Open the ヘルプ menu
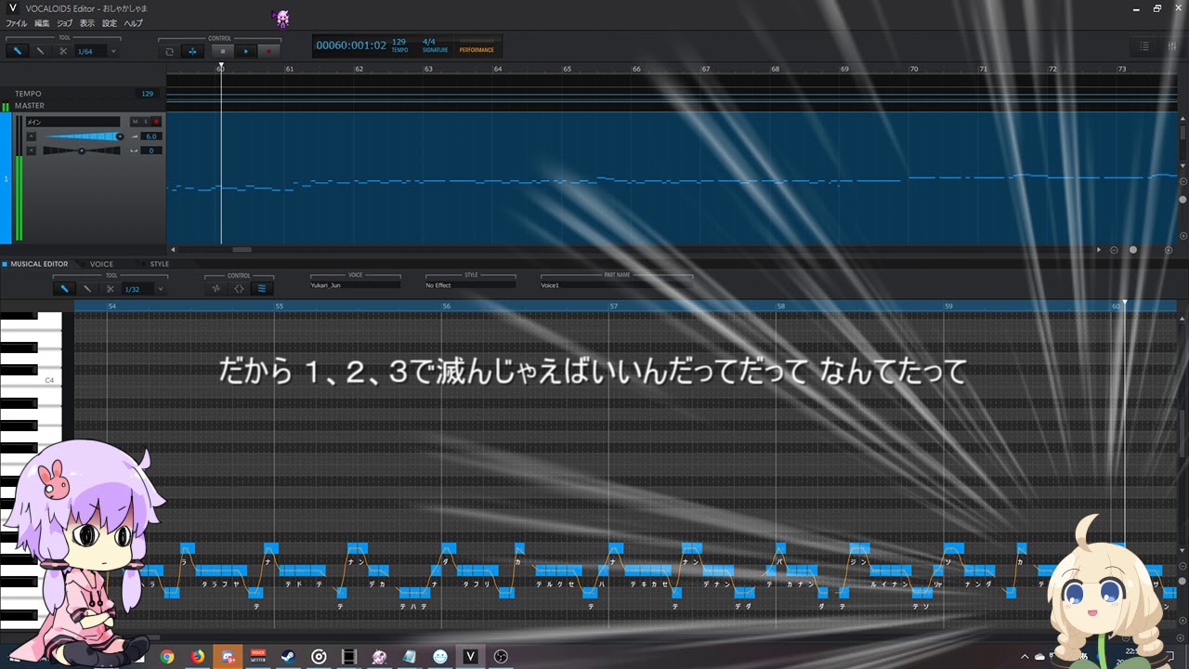Viewport: 1189px width, 669px height. pyautogui.click(x=134, y=23)
